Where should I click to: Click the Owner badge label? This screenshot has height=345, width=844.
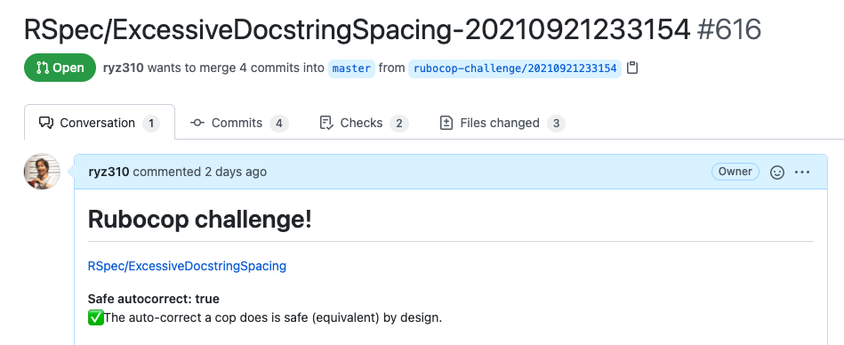click(735, 172)
